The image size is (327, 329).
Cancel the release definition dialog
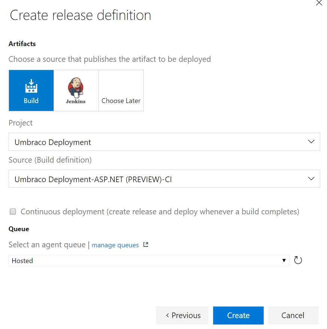pos(293,316)
